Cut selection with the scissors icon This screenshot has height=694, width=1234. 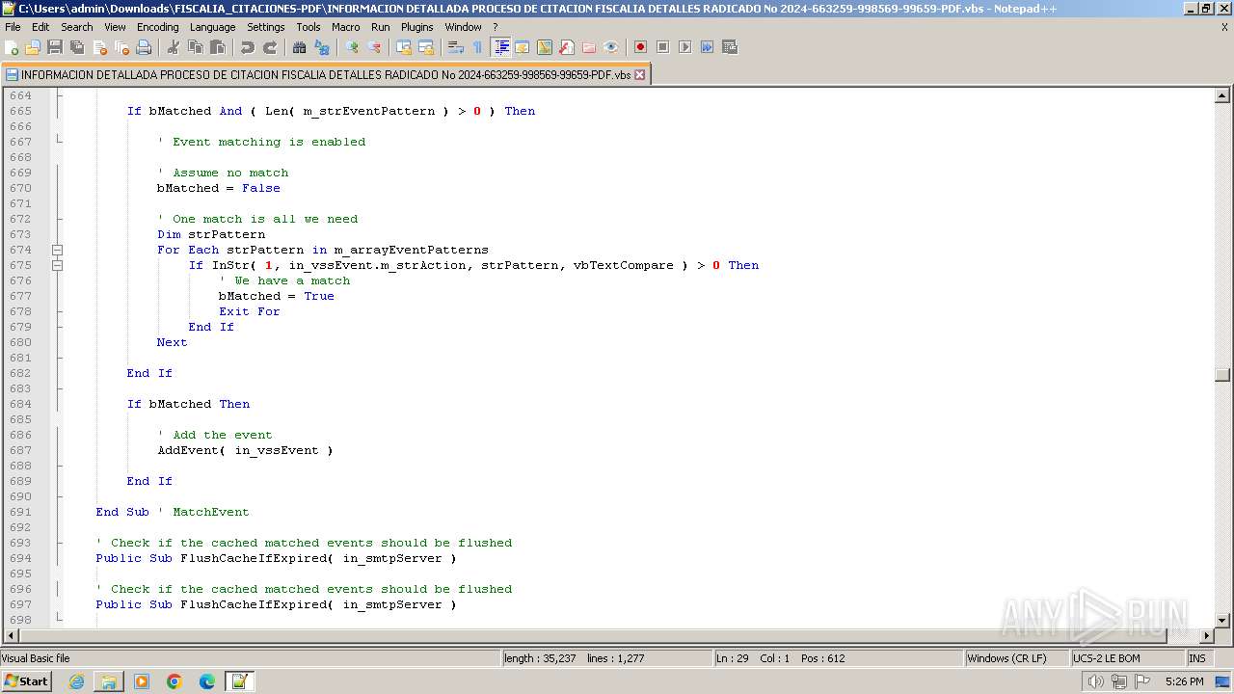(174, 47)
